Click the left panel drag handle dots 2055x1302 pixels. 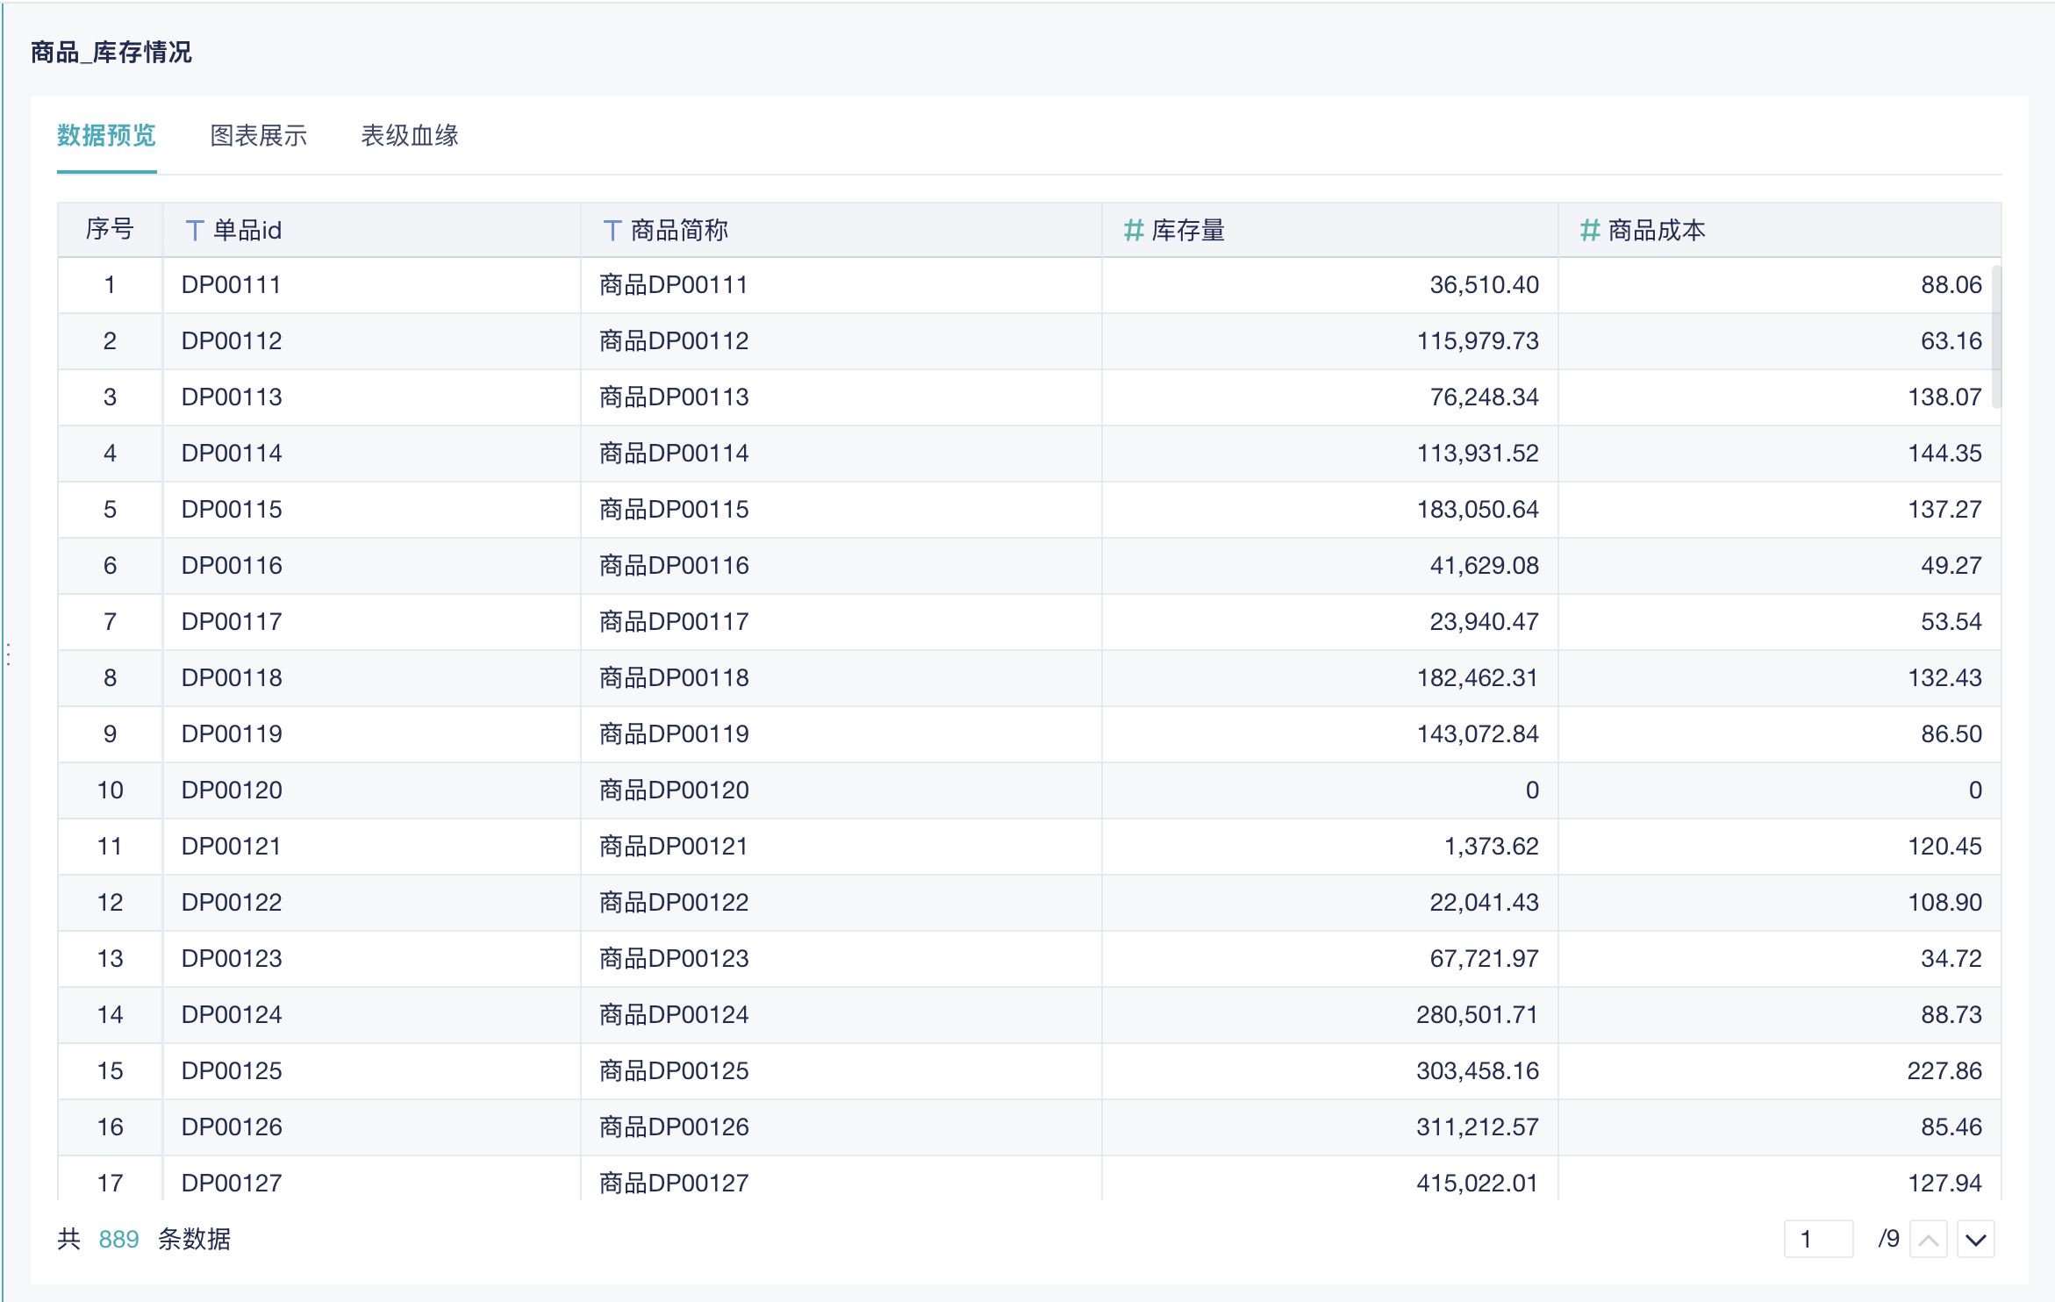pos(8,655)
